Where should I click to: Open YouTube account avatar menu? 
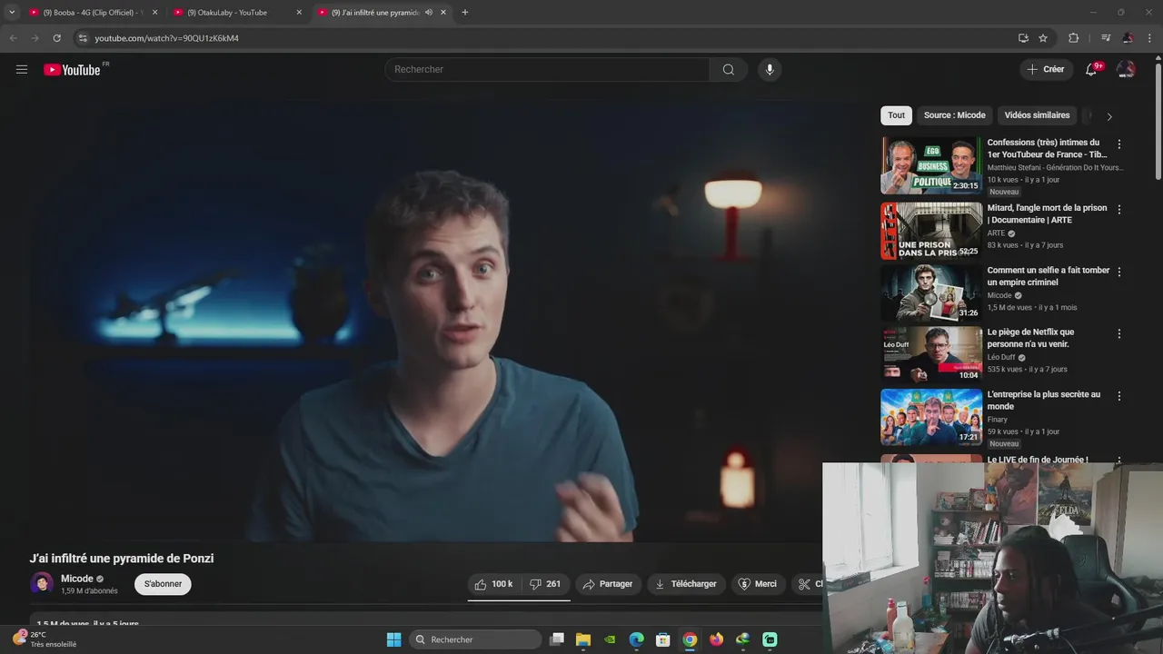1126,70
